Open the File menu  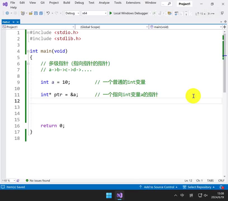click(x=13, y=3)
